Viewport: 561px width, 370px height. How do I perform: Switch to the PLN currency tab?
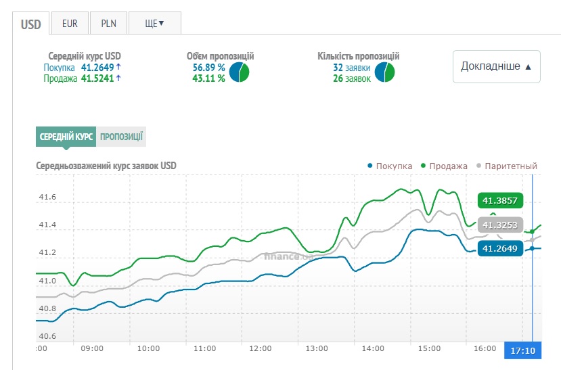108,24
